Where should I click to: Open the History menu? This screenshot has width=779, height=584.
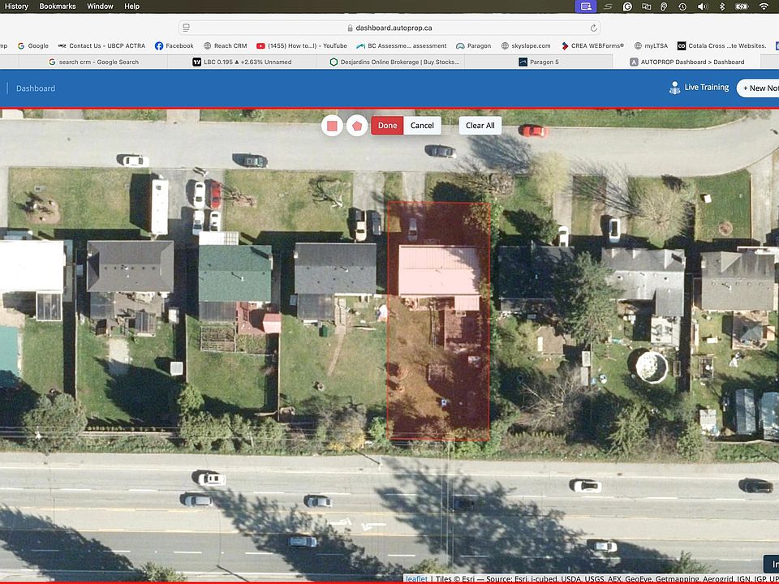tap(16, 6)
